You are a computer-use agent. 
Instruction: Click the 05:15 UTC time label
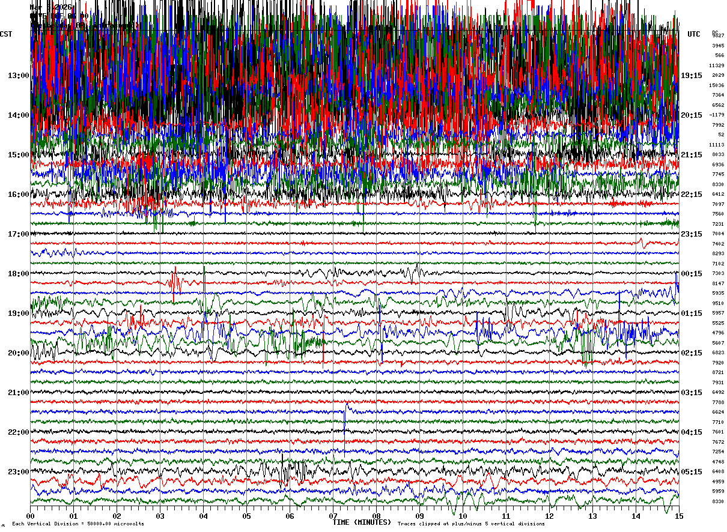click(x=692, y=471)
